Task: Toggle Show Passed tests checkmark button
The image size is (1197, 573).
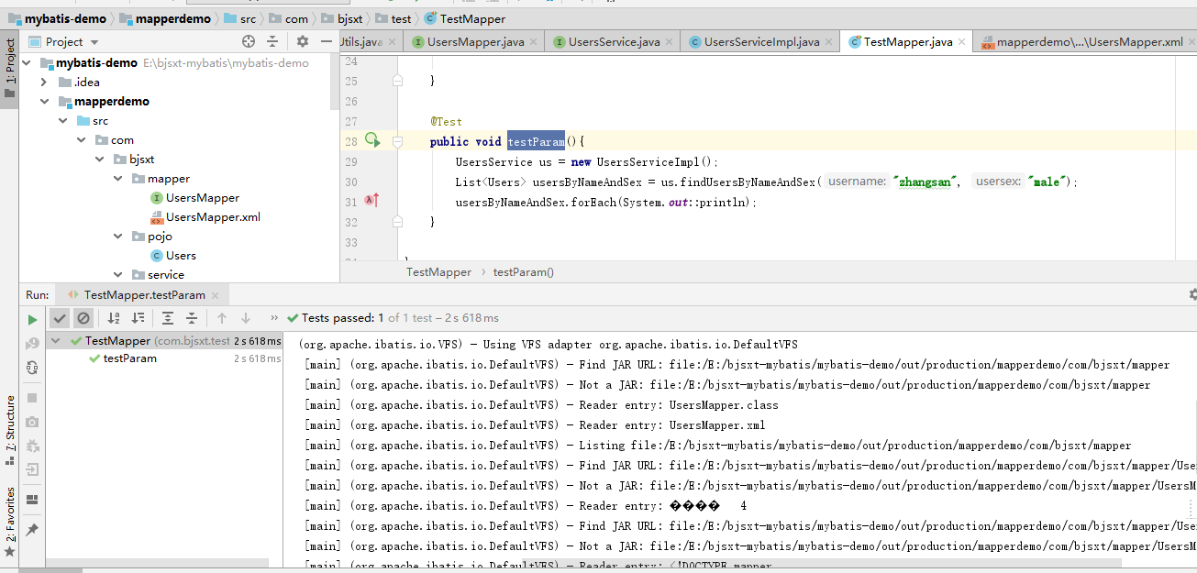Action: pyautogui.click(x=60, y=318)
